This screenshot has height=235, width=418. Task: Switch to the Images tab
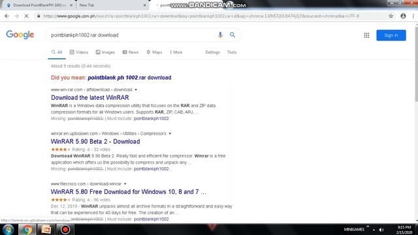click(x=105, y=52)
